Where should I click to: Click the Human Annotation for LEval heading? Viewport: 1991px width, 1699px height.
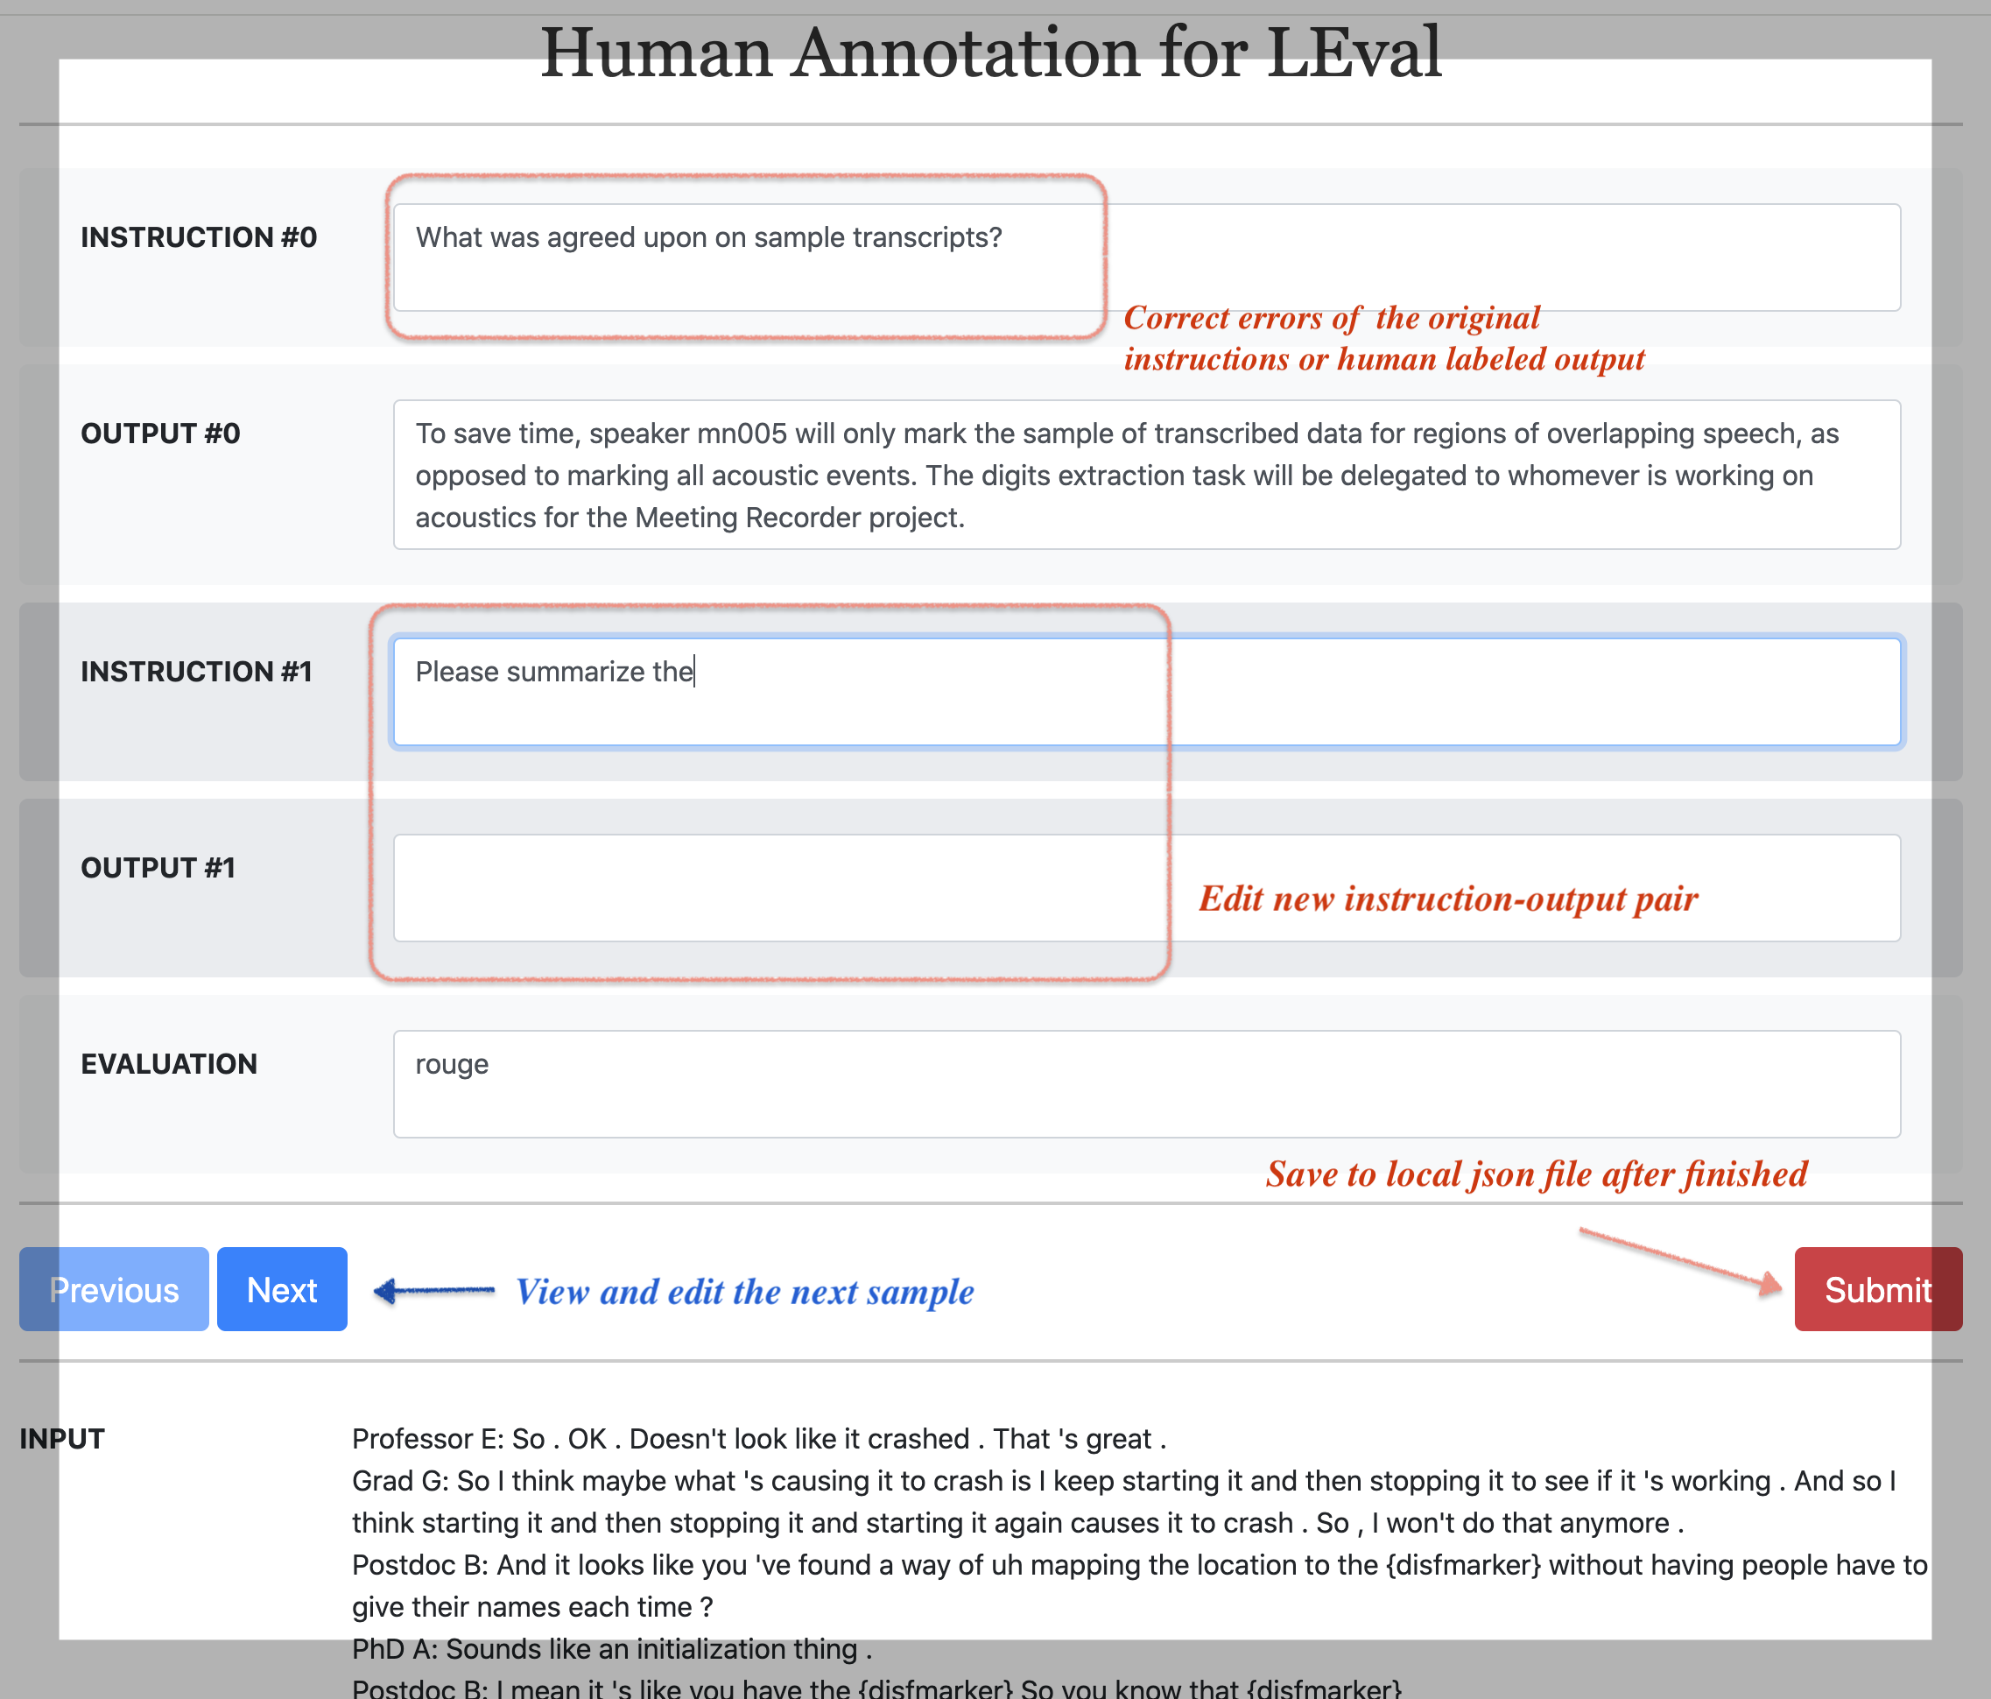(x=991, y=53)
